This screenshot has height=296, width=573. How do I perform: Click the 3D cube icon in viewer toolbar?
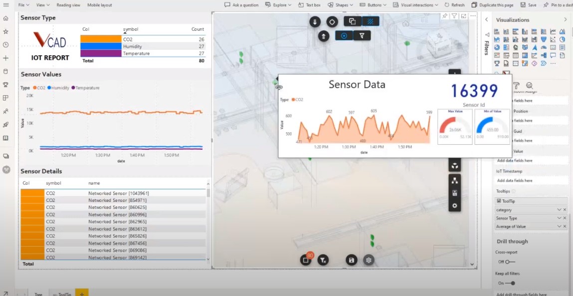[x=455, y=166]
